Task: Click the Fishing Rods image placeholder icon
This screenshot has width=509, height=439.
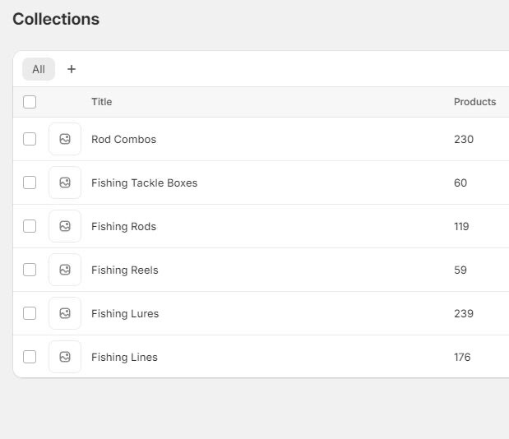Action: 65,226
